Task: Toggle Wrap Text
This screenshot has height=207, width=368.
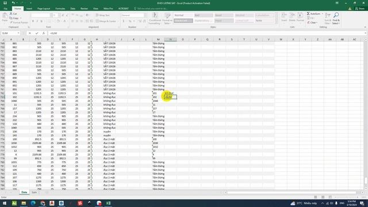Action: [103, 16]
